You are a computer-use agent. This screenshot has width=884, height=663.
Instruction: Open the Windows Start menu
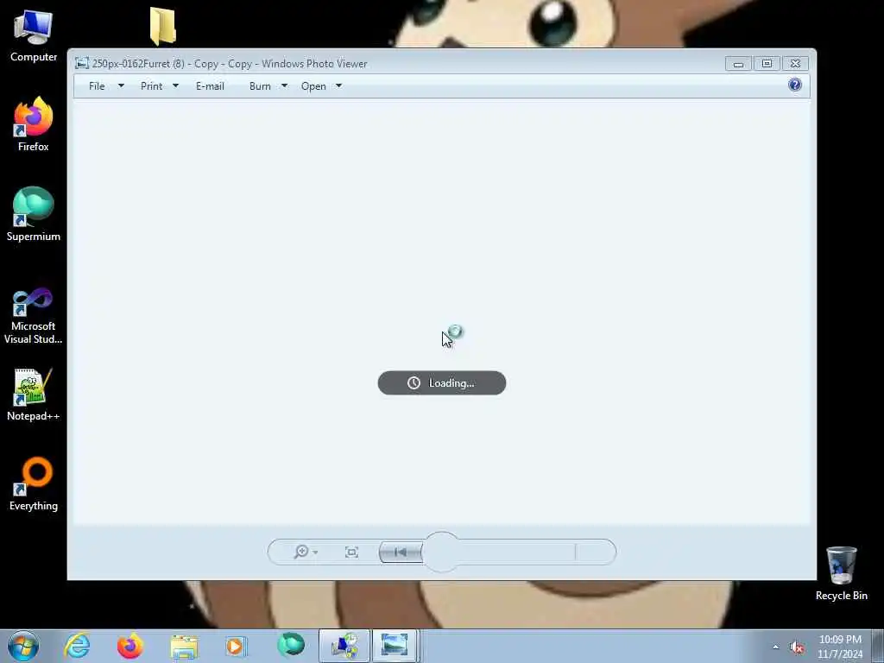click(23, 646)
